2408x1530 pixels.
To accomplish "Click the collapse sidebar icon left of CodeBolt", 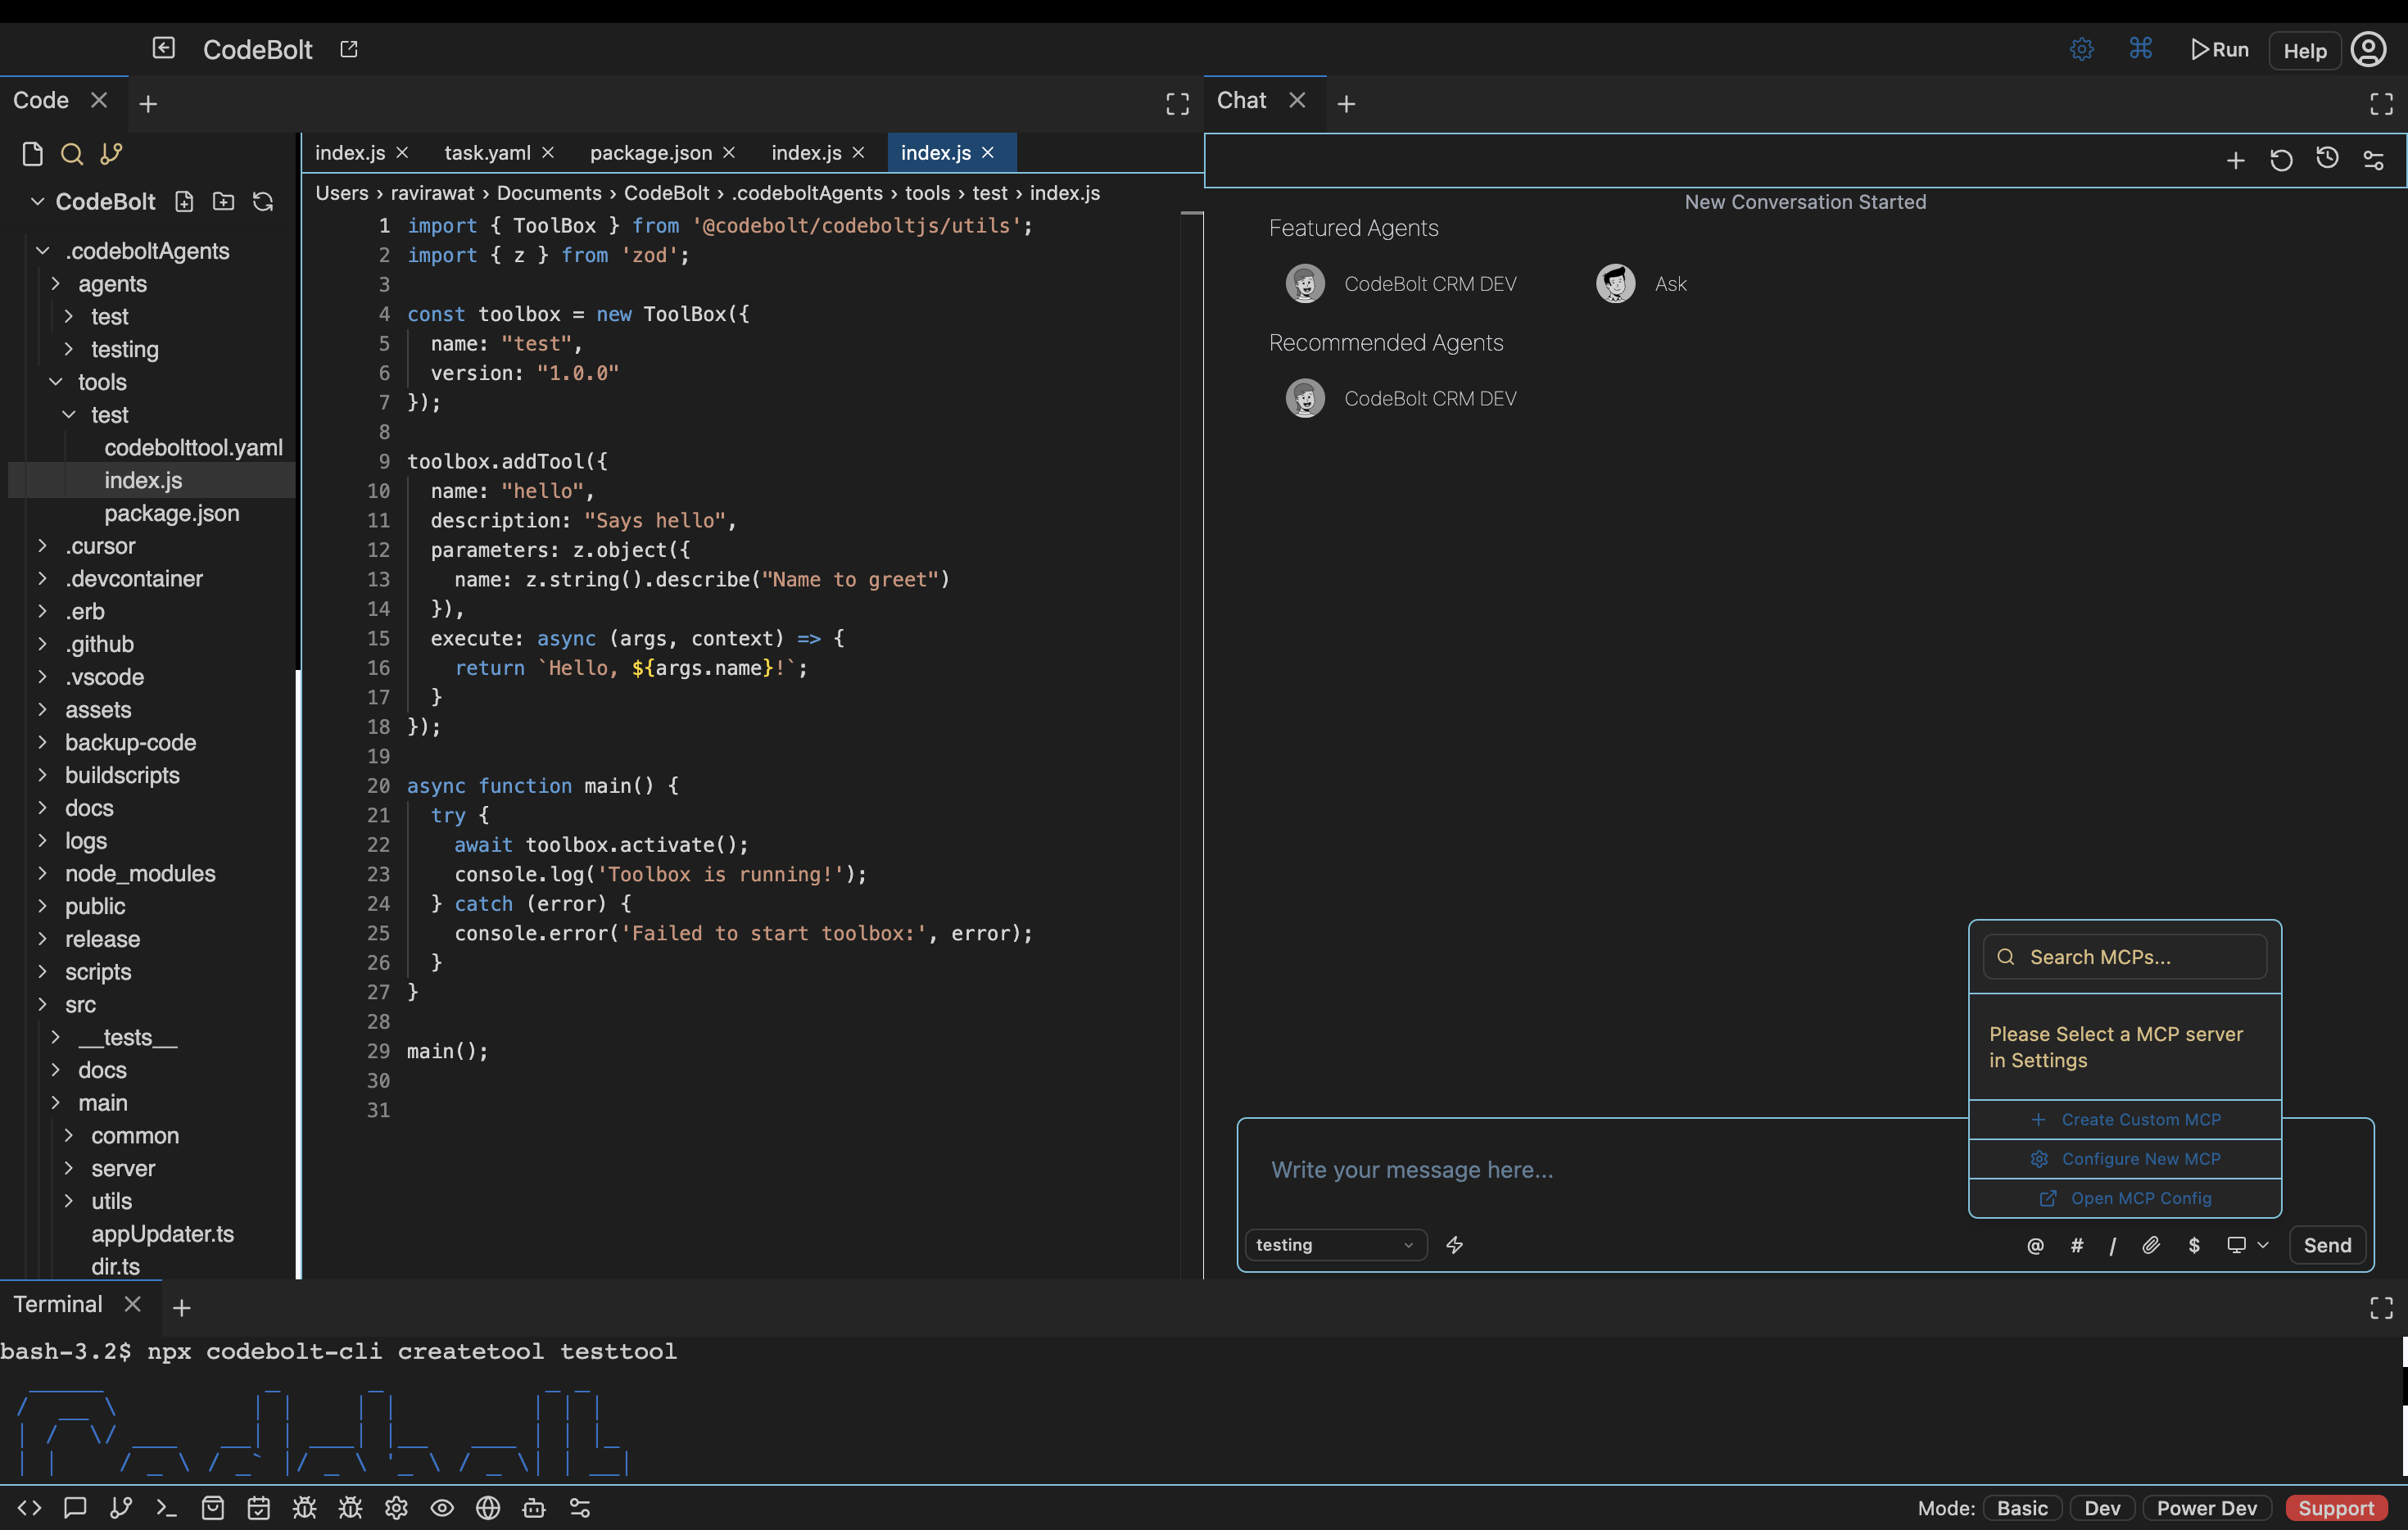I will click(164, 48).
